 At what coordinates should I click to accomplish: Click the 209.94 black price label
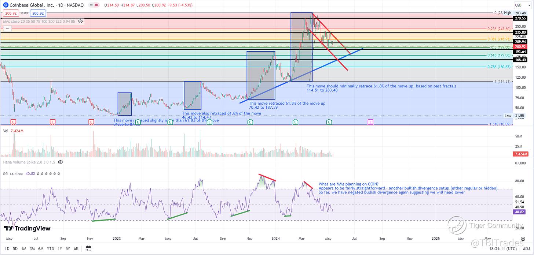(x=521, y=42)
